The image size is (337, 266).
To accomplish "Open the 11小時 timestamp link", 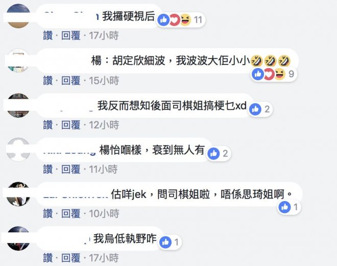I will [x=103, y=169].
